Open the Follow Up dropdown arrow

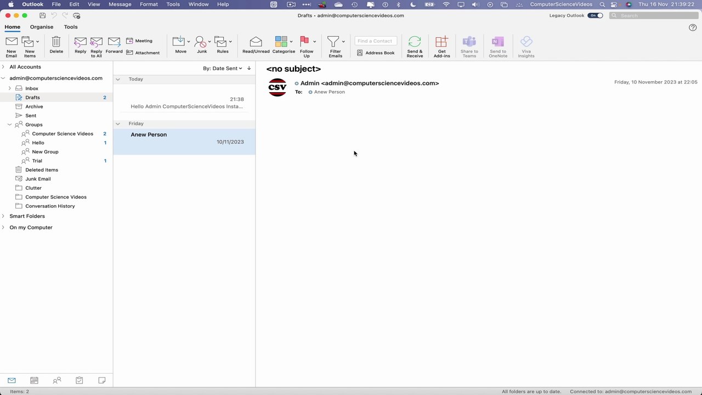point(314,42)
